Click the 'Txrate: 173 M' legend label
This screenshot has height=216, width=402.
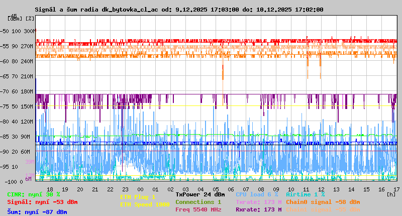pyautogui.click(x=259, y=202)
